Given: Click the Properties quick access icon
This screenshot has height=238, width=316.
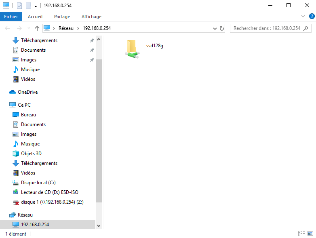Looking at the screenshot, I should (19, 6).
